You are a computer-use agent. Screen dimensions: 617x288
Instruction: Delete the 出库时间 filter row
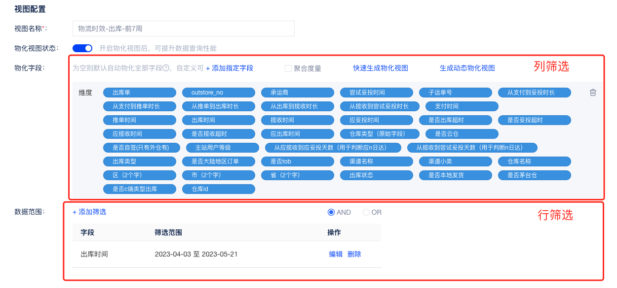point(354,254)
